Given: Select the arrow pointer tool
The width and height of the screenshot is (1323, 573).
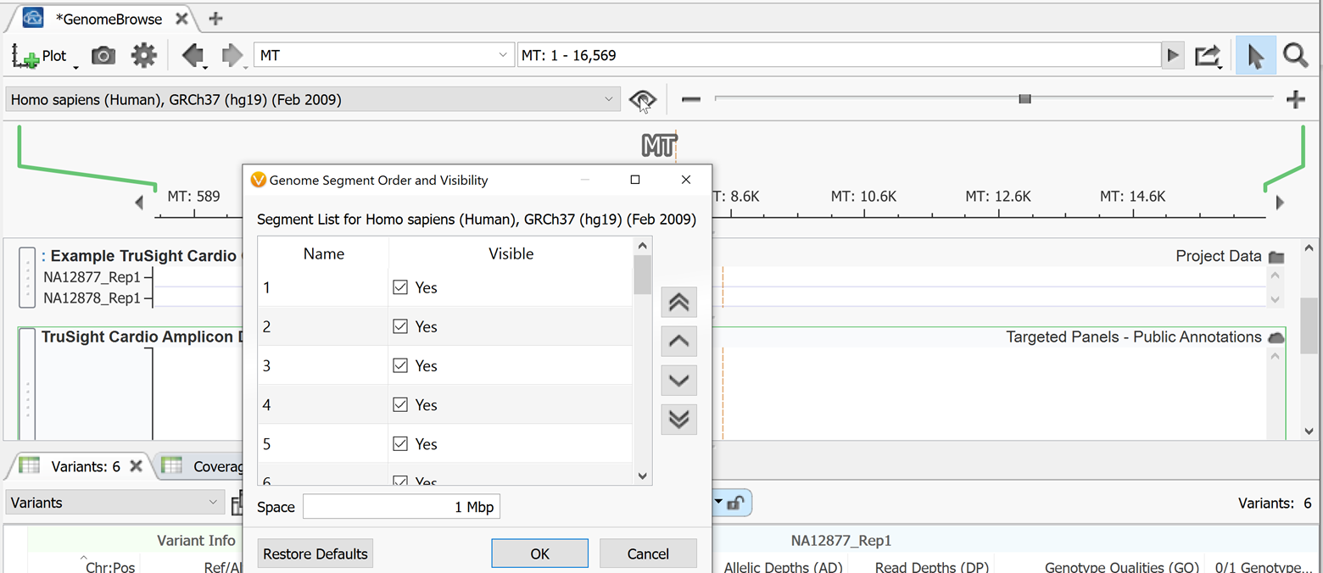Looking at the screenshot, I should 1255,55.
